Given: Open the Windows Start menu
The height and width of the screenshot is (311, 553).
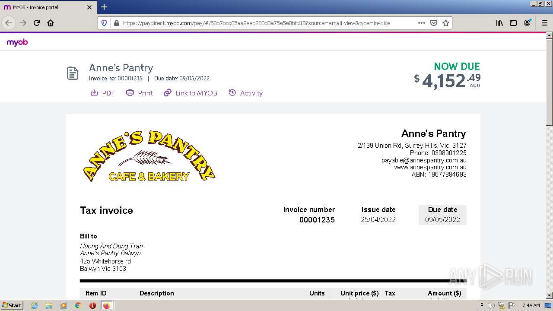Looking at the screenshot, I should pos(12,305).
